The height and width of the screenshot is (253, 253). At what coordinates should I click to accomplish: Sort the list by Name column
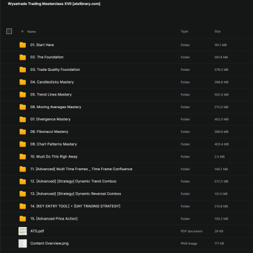coord(32,32)
